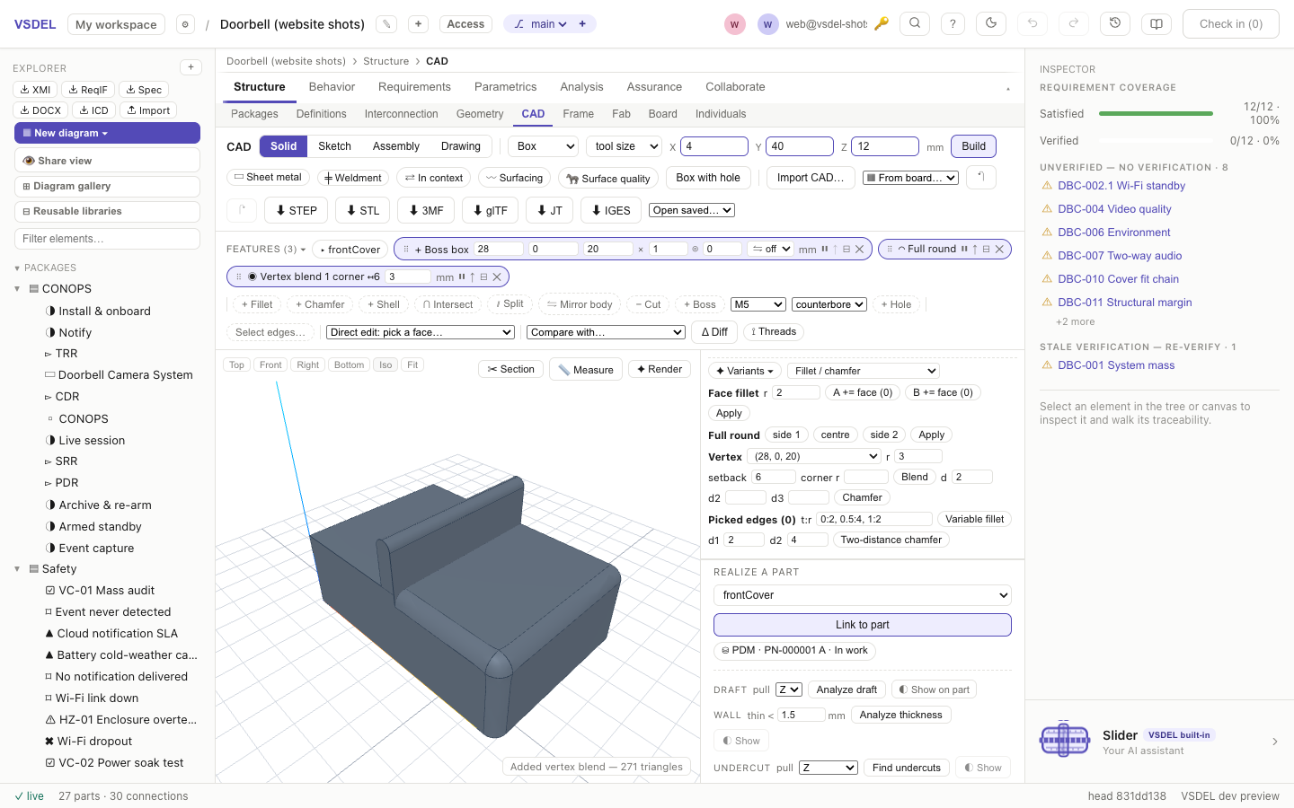Open the New diagram dropdown
The height and width of the screenshot is (808, 1294).
(107, 133)
